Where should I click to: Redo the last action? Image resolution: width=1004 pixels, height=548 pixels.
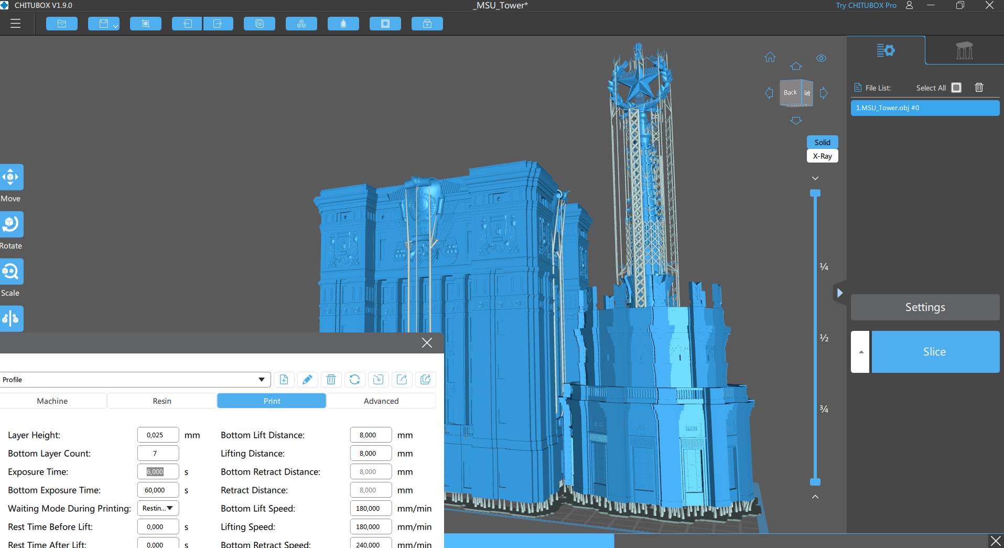pos(218,24)
